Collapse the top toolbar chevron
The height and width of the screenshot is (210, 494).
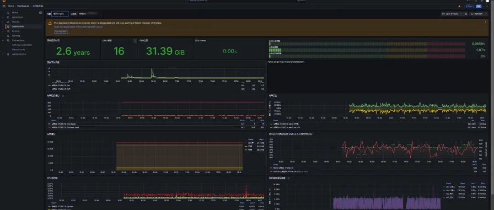[x=487, y=6]
